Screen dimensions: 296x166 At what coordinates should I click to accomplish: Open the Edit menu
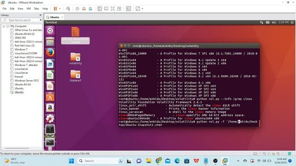click(12, 9)
